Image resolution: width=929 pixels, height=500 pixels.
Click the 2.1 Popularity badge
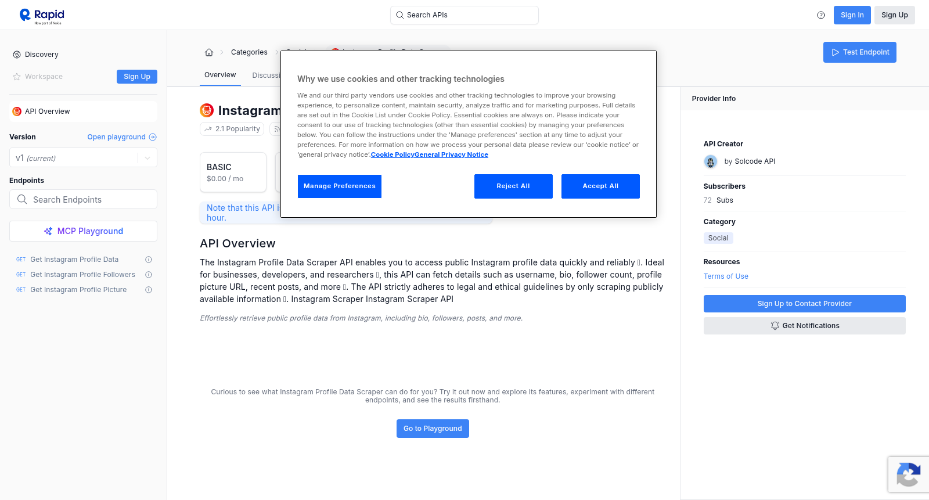[232, 129]
